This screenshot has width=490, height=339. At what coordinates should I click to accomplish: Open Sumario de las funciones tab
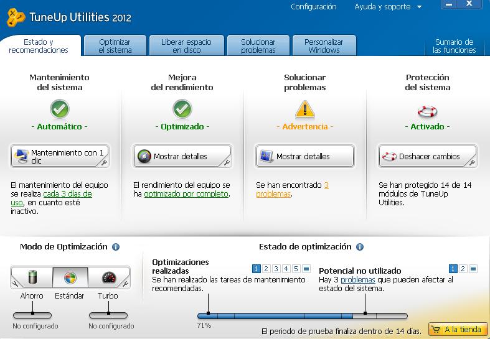pyautogui.click(x=454, y=46)
